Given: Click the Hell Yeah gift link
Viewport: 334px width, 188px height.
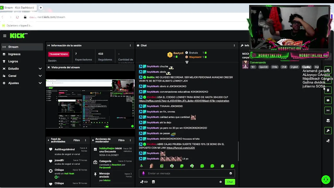Looking at the screenshot, I should (x=69, y=173).
